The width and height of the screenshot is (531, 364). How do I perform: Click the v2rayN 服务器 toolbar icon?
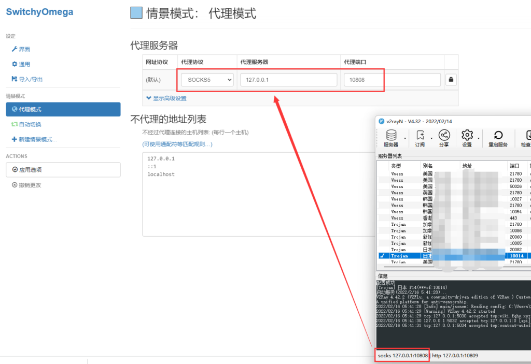click(391, 136)
